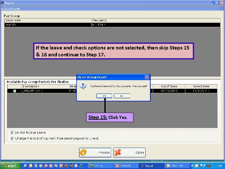This screenshot has height=169, width=225.
Task: Open the first grouped taskbar button with picture icon
Action: 101,166
